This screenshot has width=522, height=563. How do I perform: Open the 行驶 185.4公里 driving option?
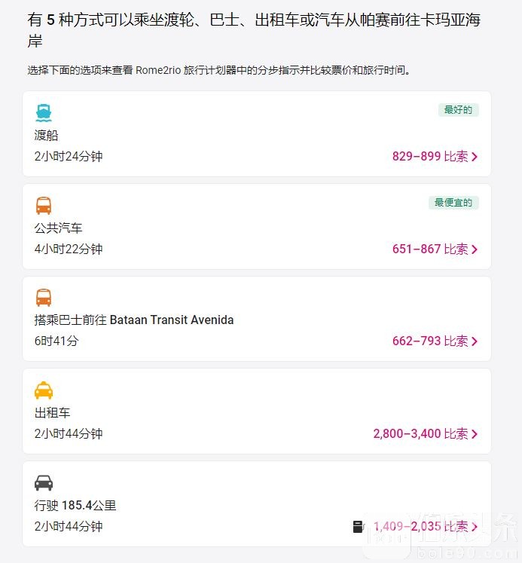point(257,503)
